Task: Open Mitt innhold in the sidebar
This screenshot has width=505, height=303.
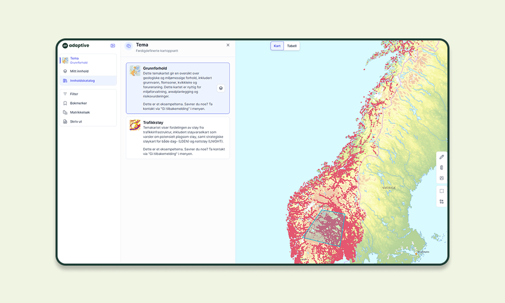Action: [x=79, y=71]
